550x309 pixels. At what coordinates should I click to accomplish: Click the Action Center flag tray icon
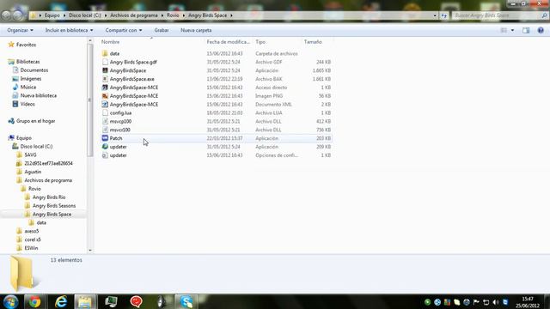[x=476, y=302]
